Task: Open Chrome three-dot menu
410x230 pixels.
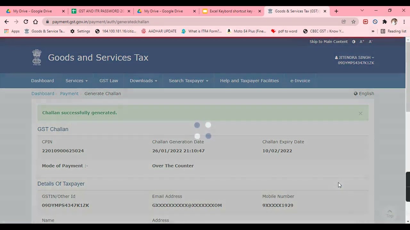Action: pyautogui.click(x=404, y=22)
